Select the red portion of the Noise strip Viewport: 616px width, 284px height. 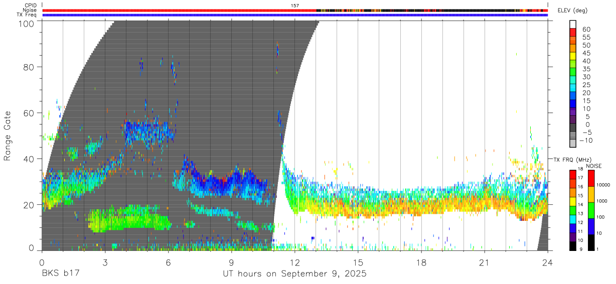point(179,10)
